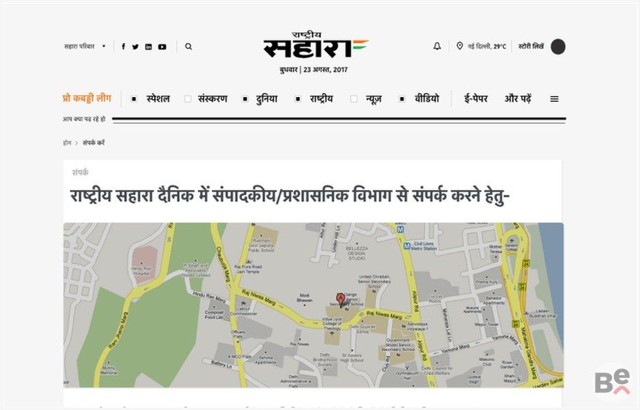
Task: Toggle the checkbox beside वीडियो
Action: [x=402, y=99]
